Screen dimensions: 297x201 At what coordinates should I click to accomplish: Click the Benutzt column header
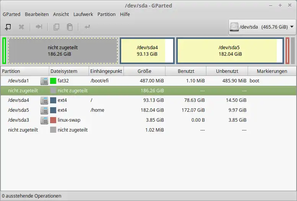186,71
